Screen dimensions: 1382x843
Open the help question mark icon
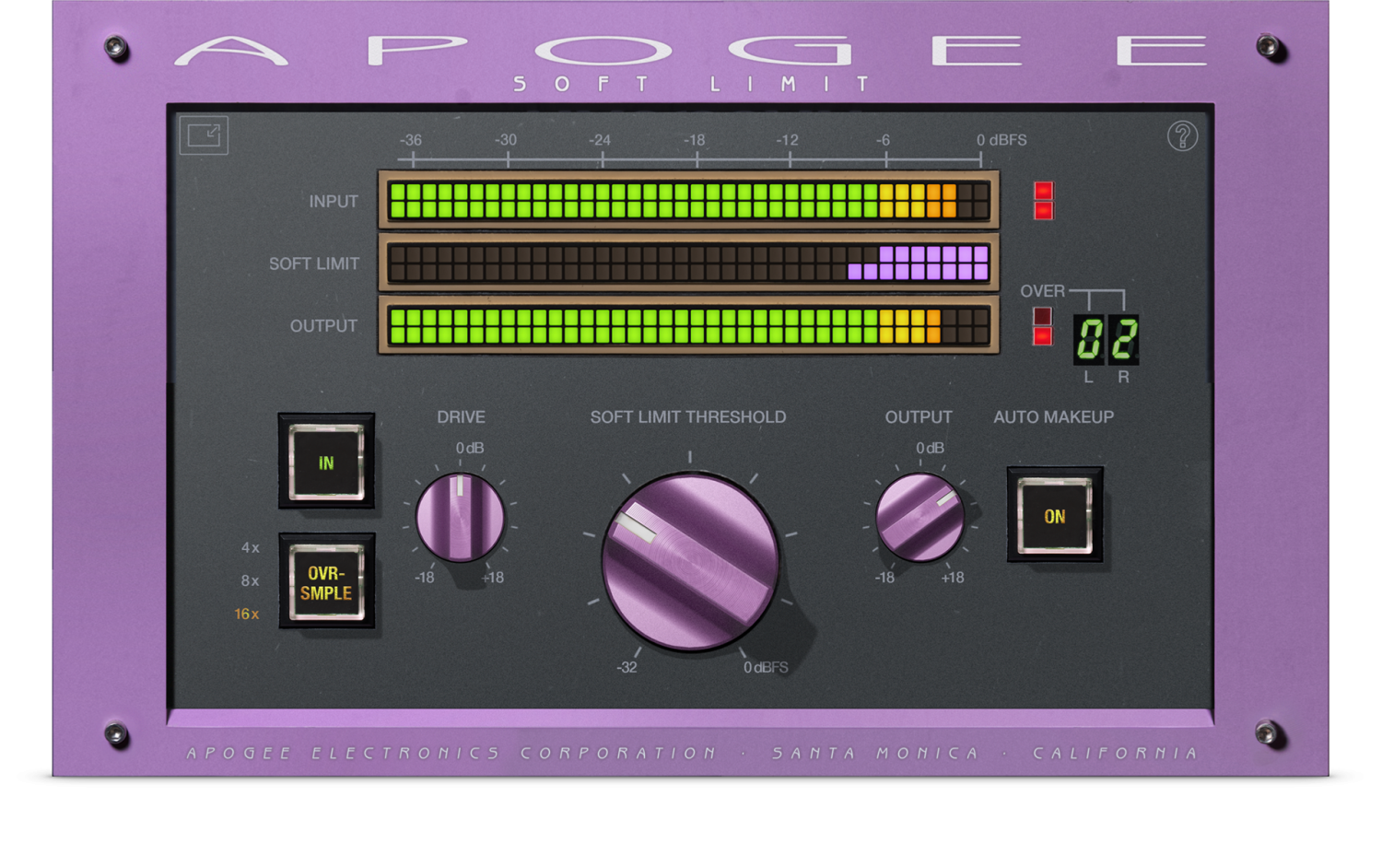point(1184,135)
